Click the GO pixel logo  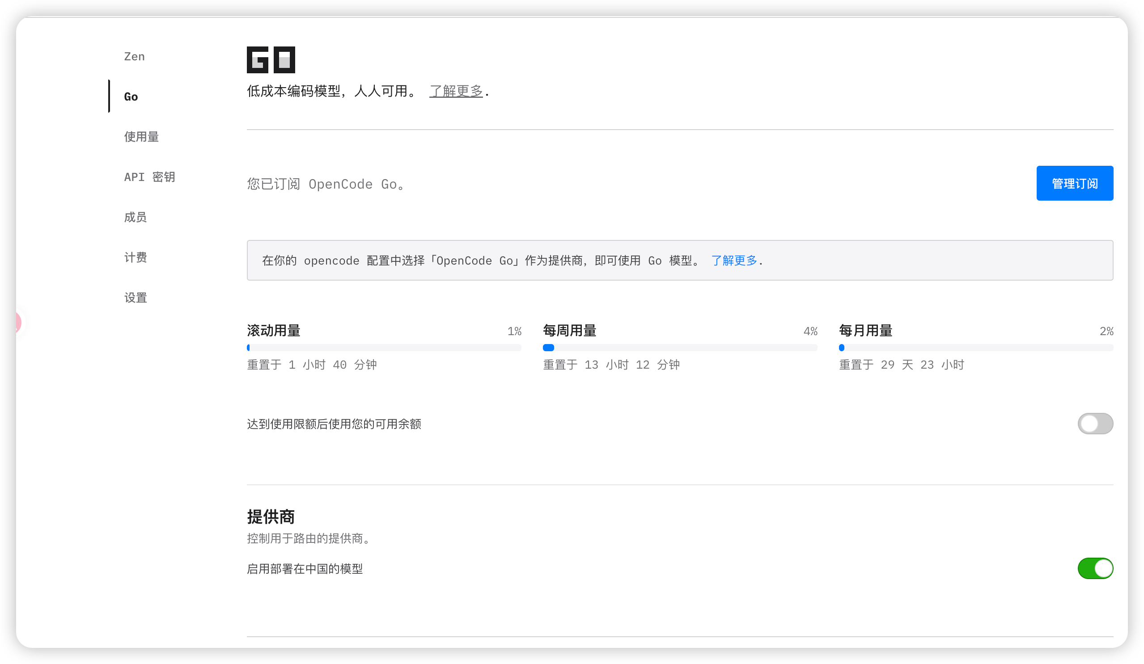[271, 59]
